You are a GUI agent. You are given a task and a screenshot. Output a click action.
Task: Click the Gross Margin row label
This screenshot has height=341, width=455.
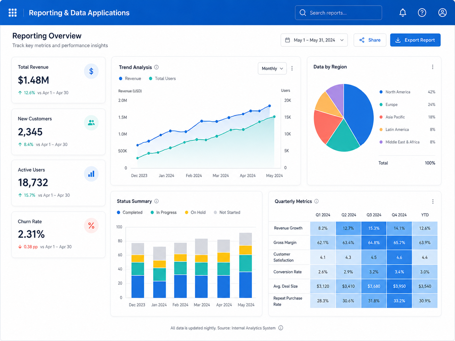[x=285, y=243]
